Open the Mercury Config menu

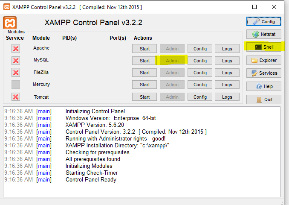pyautogui.click(x=200, y=85)
